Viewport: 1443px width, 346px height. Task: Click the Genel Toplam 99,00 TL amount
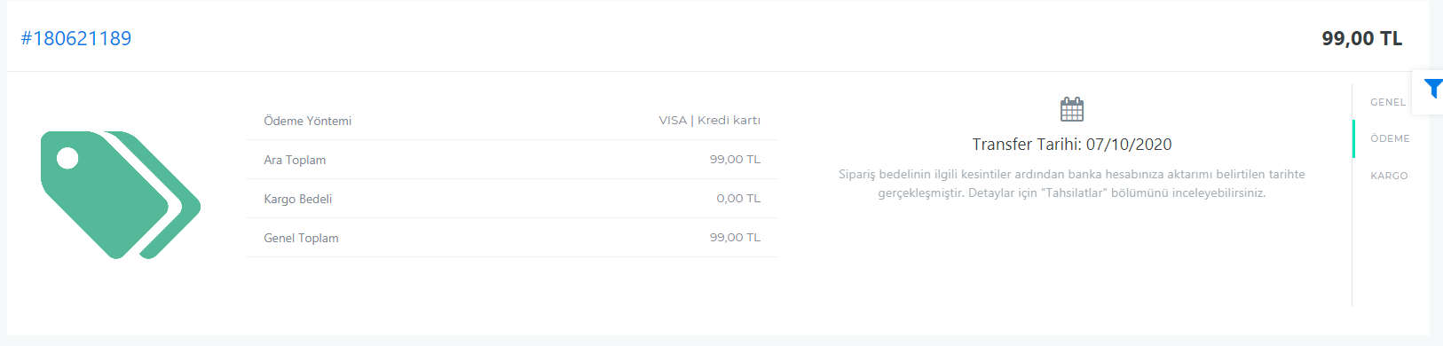click(x=735, y=237)
